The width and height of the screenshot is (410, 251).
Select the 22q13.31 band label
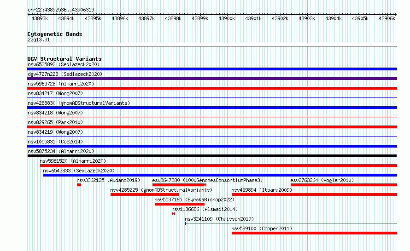(x=39, y=40)
